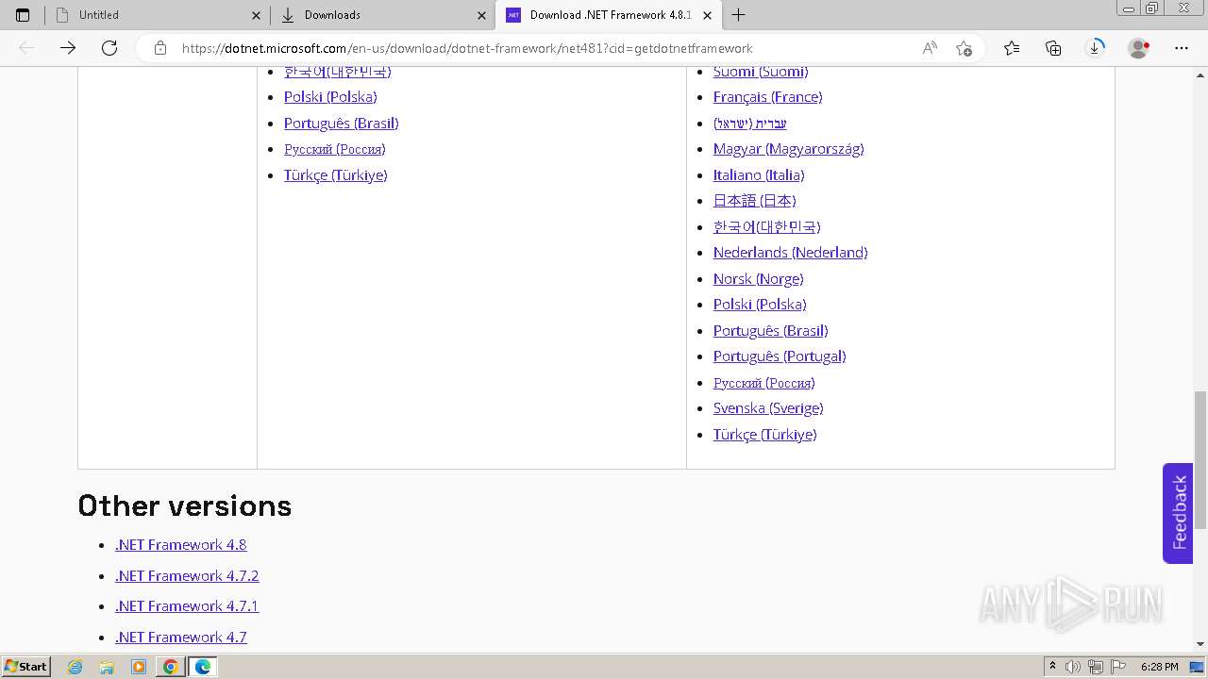1208x679 pixels.
Task: Open the volume speaker tray icon
Action: (1073, 667)
